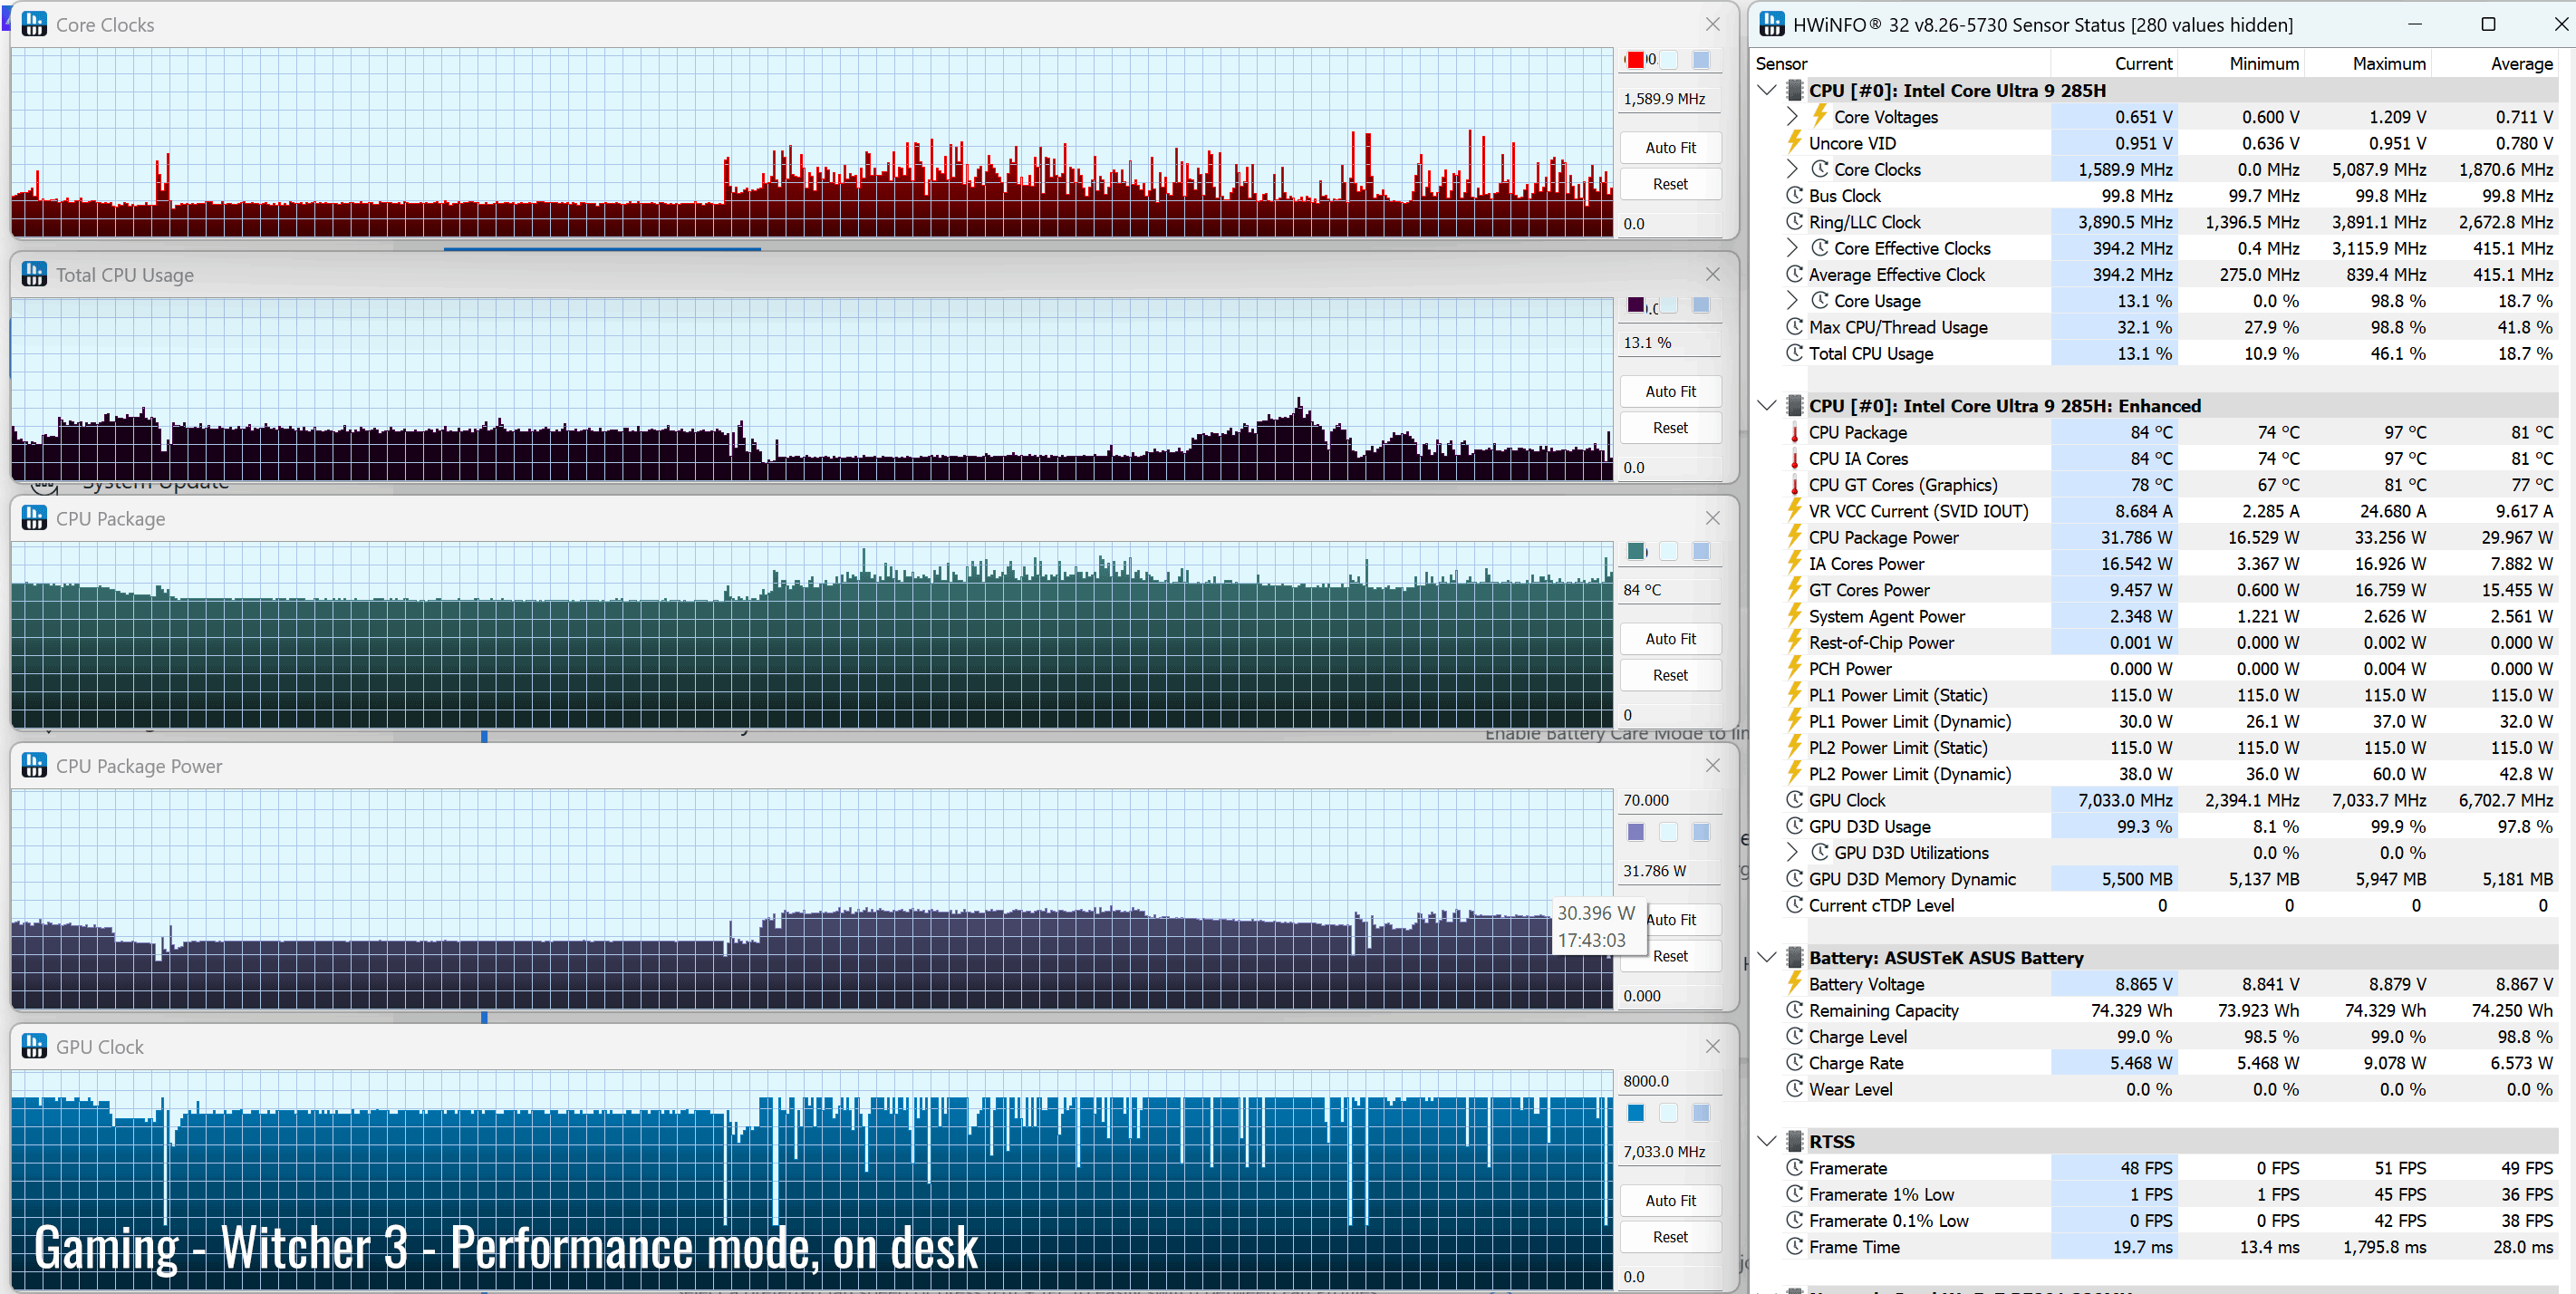Click Auto Fit in the GPU Clock graph
The width and height of the screenshot is (2576, 1294).
tap(1670, 1200)
